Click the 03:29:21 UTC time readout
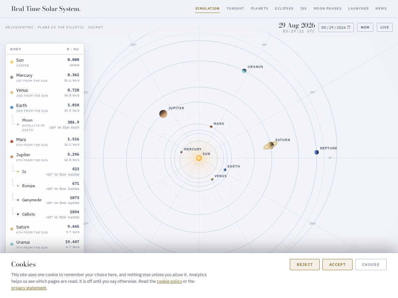Viewport: 398px width, 298px height. 299,31
